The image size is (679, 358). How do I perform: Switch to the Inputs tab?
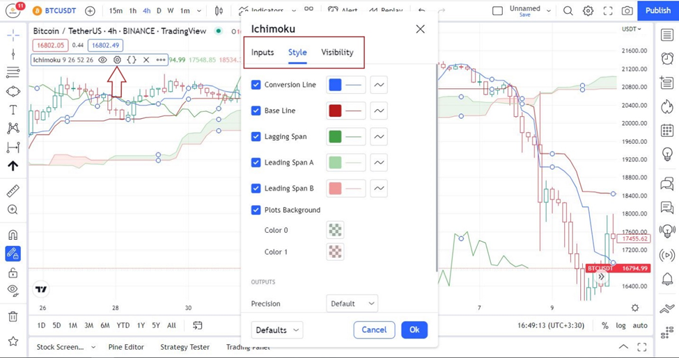pos(263,52)
